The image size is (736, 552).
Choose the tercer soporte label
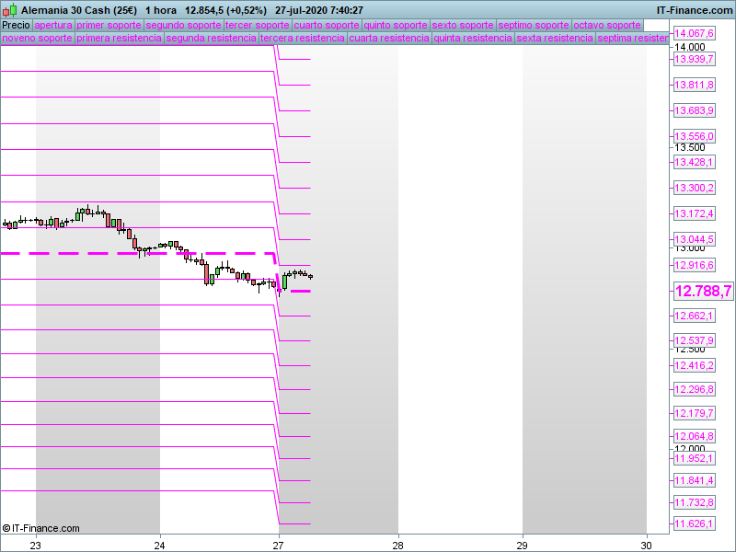pyautogui.click(x=258, y=25)
